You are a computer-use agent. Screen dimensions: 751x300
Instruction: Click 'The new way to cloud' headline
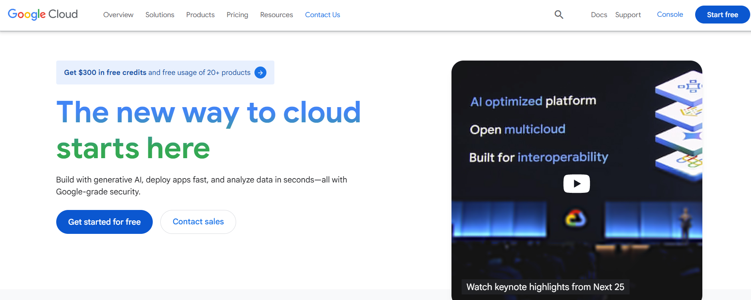click(x=209, y=113)
